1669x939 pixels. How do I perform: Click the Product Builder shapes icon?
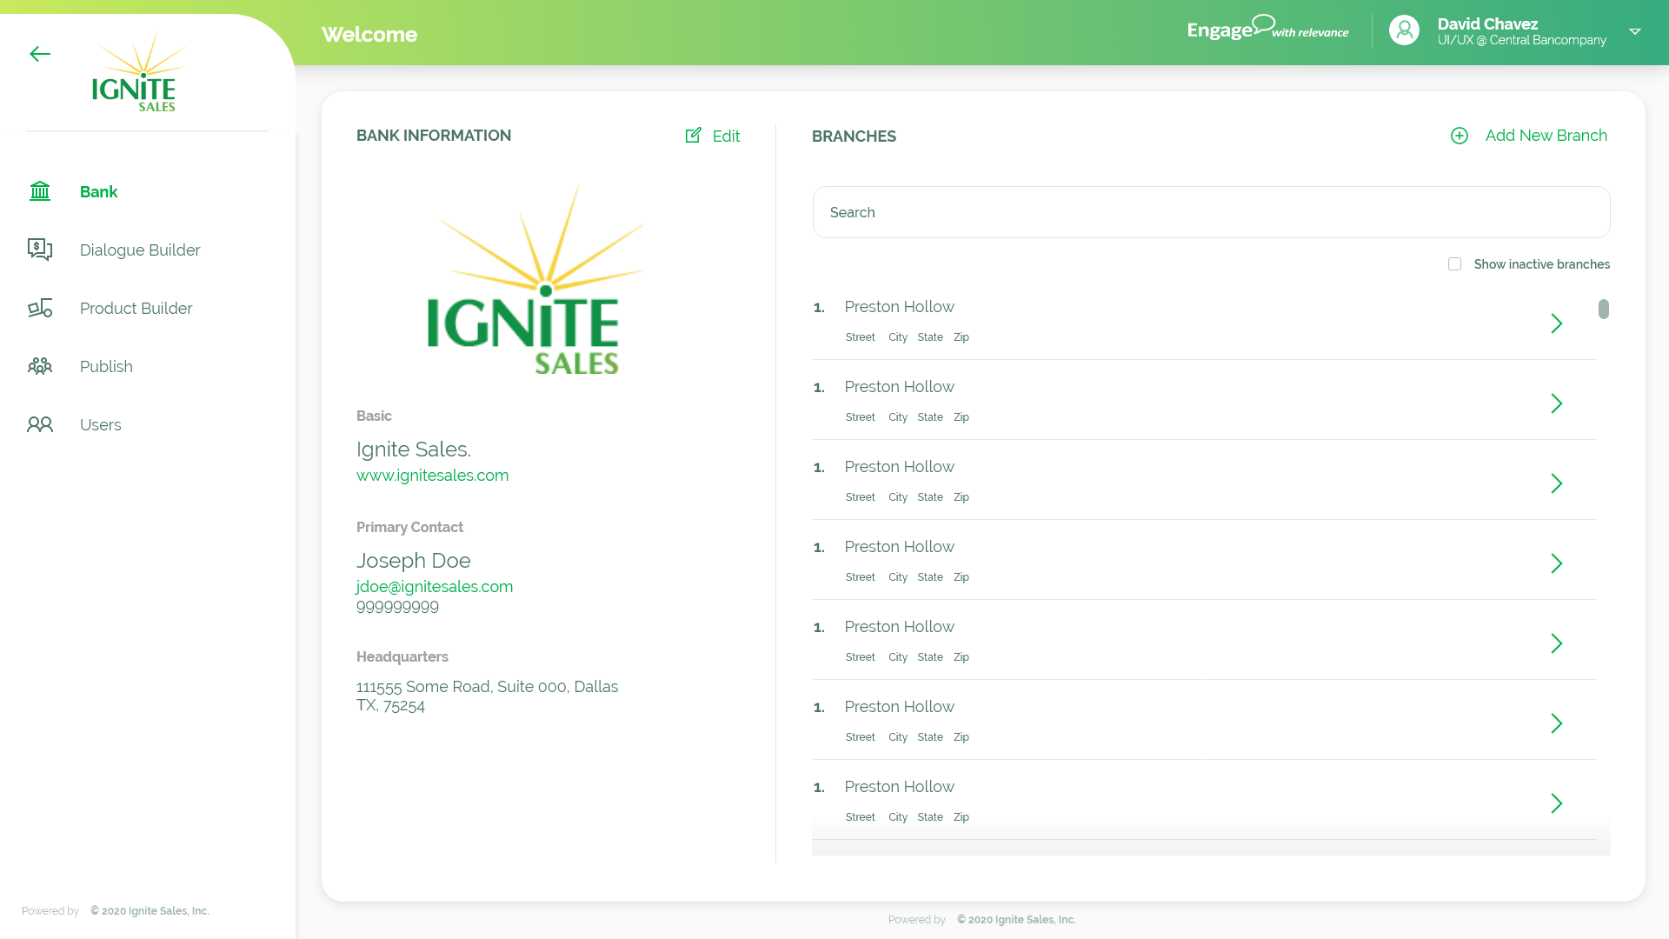pyautogui.click(x=40, y=309)
